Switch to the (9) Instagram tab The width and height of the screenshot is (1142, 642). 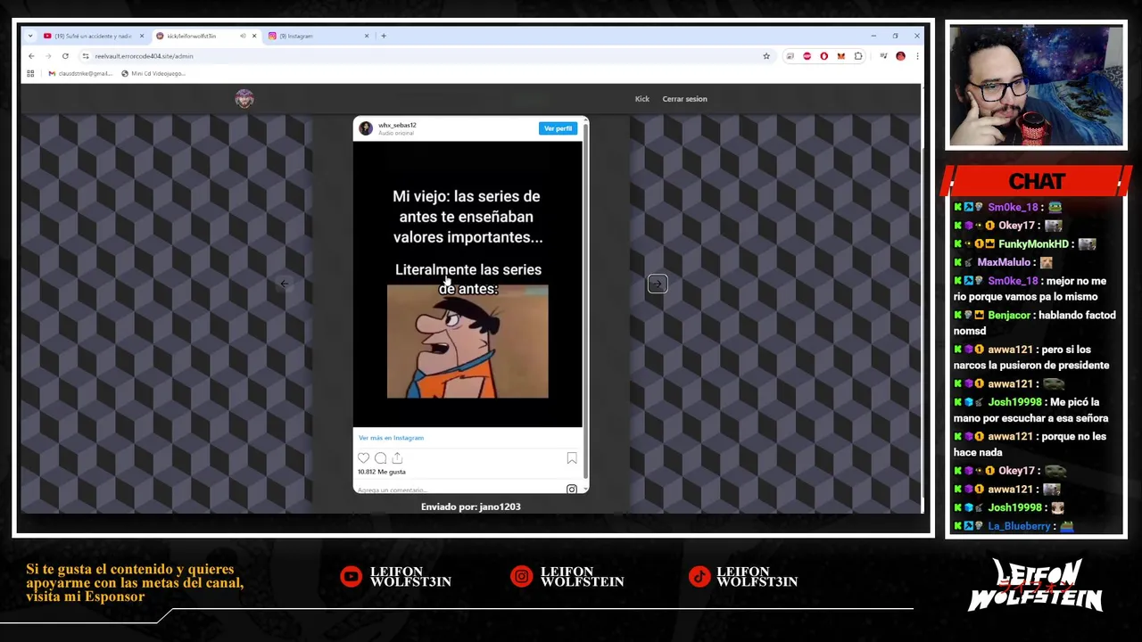(x=319, y=36)
